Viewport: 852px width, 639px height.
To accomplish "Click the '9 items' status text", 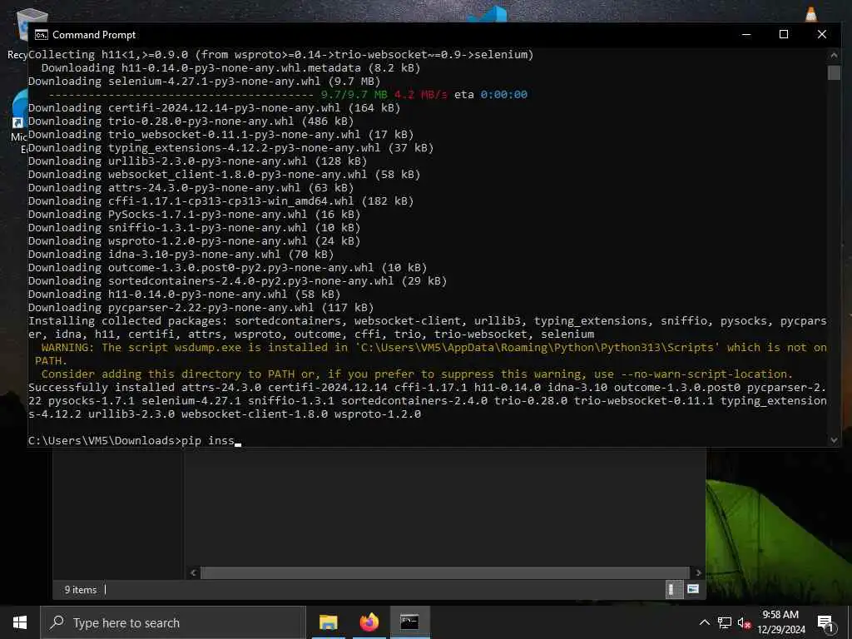I will coord(81,590).
